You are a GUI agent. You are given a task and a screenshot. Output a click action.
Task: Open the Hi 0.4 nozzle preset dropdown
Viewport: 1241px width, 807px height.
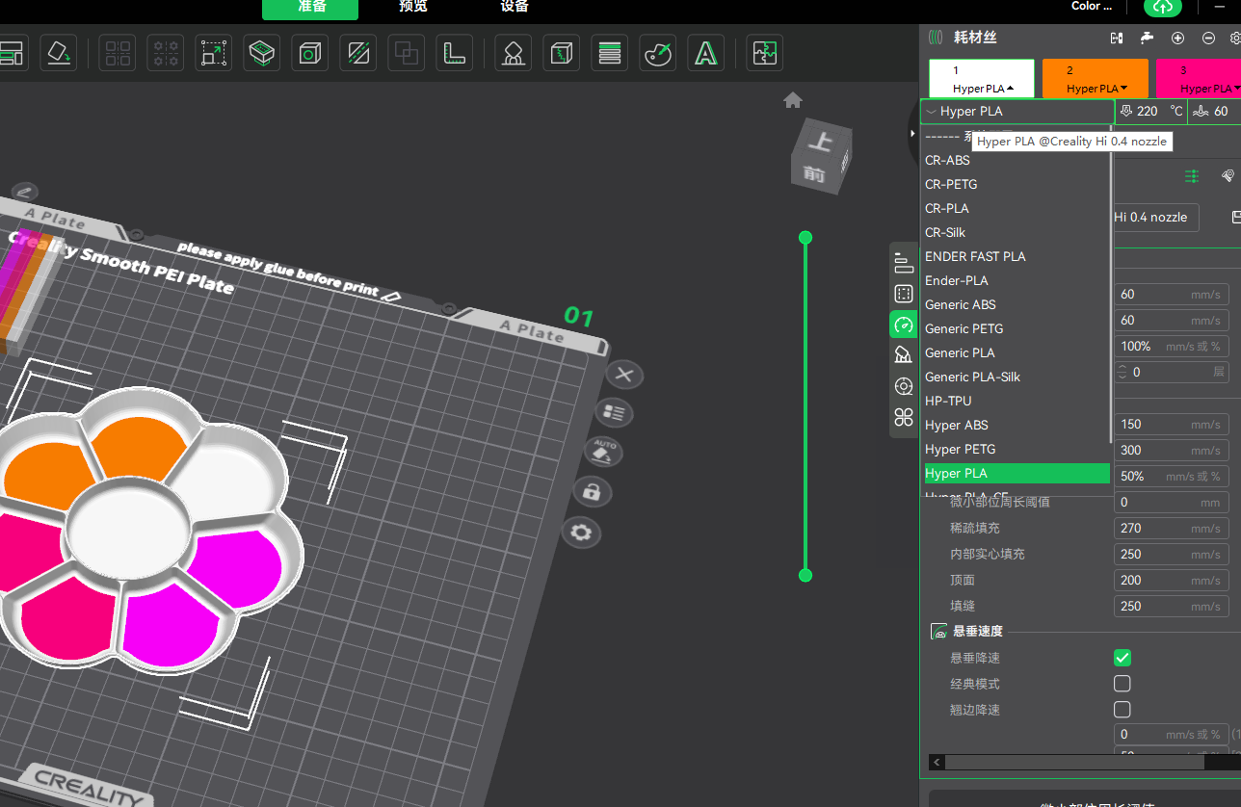pos(1156,218)
